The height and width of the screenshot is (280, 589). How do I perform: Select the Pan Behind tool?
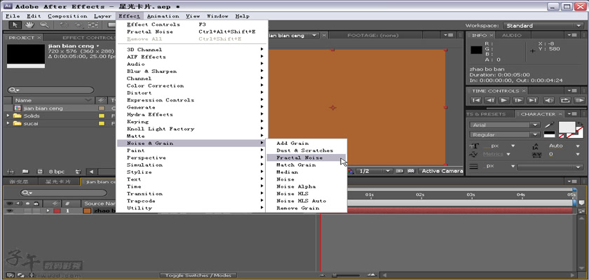tap(93, 25)
